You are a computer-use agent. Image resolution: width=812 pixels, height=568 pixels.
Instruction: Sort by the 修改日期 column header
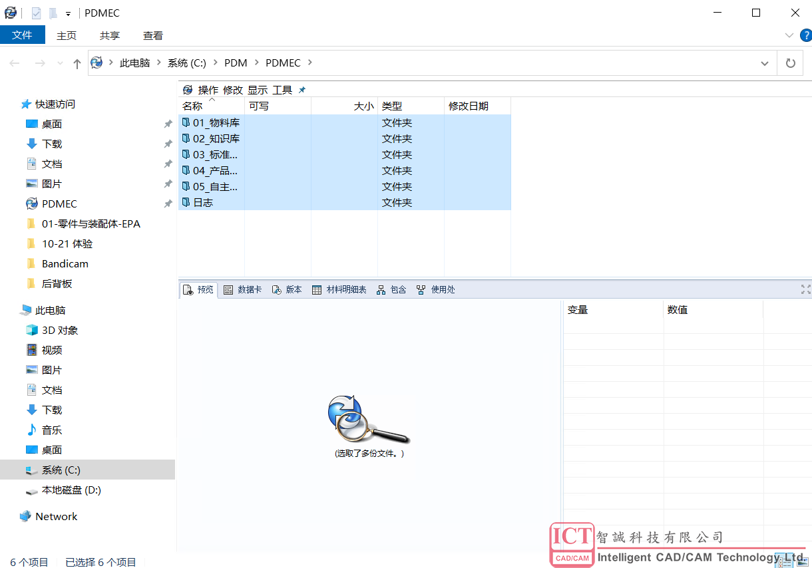coord(477,106)
